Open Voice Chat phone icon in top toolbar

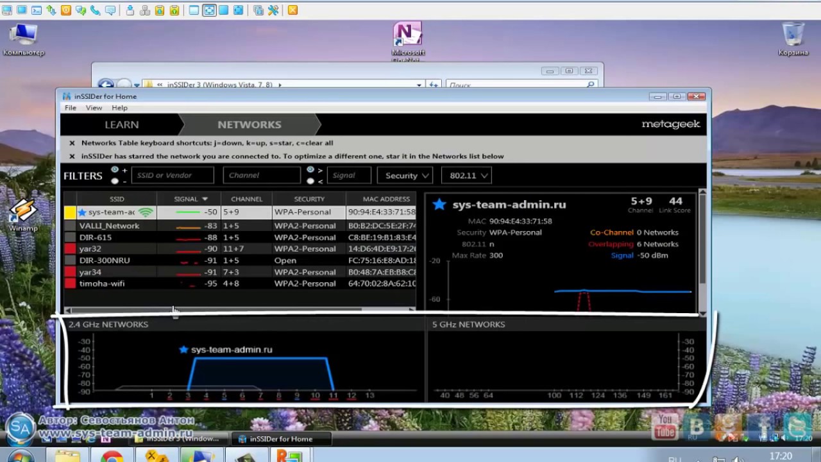(x=96, y=10)
